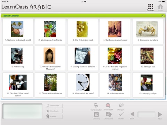
Task: Open lesson 13 Where shall we meet
Action: (83, 85)
